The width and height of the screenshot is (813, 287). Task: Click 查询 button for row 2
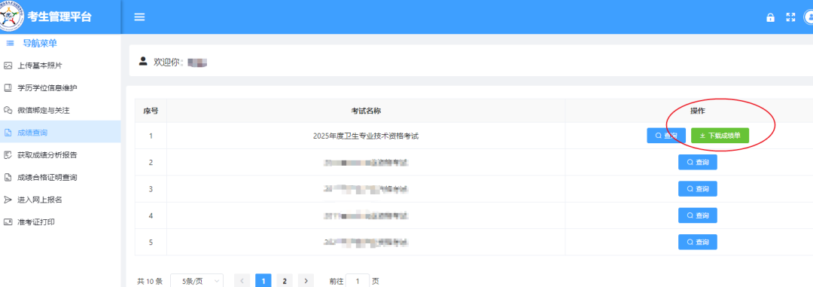(697, 162)
